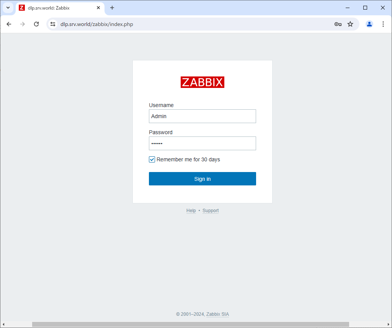This screenshot has width=392, height=328.
Task: Maximize the browser window
Action: pos(365,8)
